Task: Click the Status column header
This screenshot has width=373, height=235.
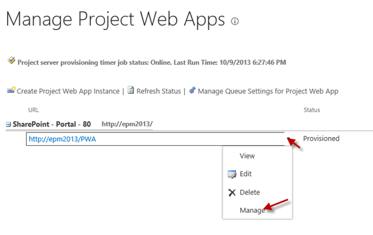Action: coord(312,110)
